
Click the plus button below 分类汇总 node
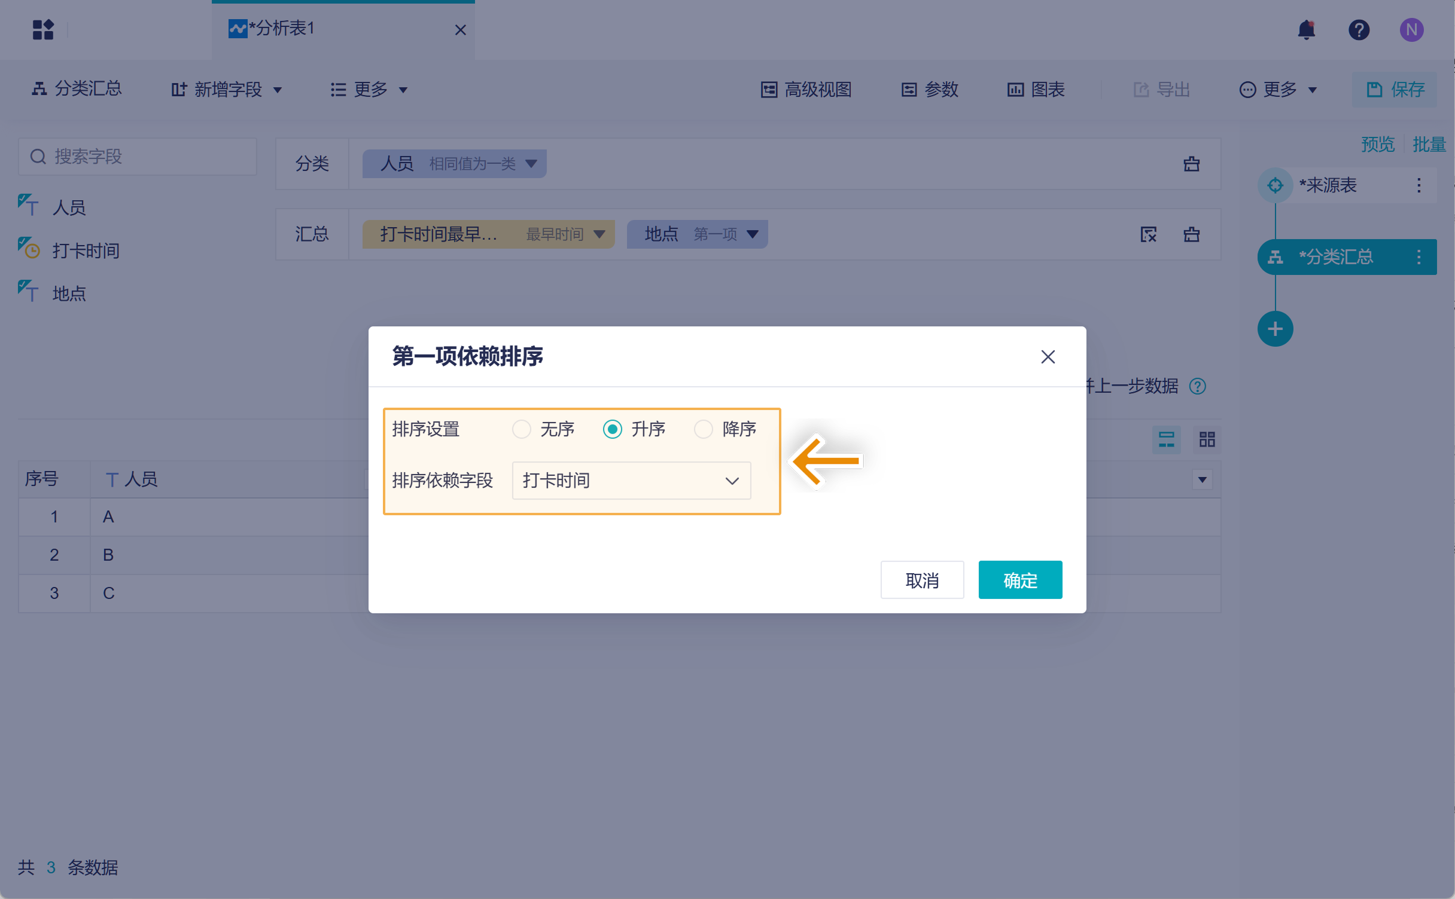(x=1276, y=328)
